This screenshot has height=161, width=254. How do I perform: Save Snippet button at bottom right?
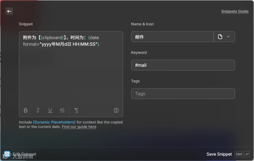point(219,154)
